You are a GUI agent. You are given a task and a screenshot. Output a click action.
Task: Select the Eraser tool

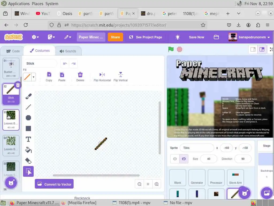coord(28,161)
